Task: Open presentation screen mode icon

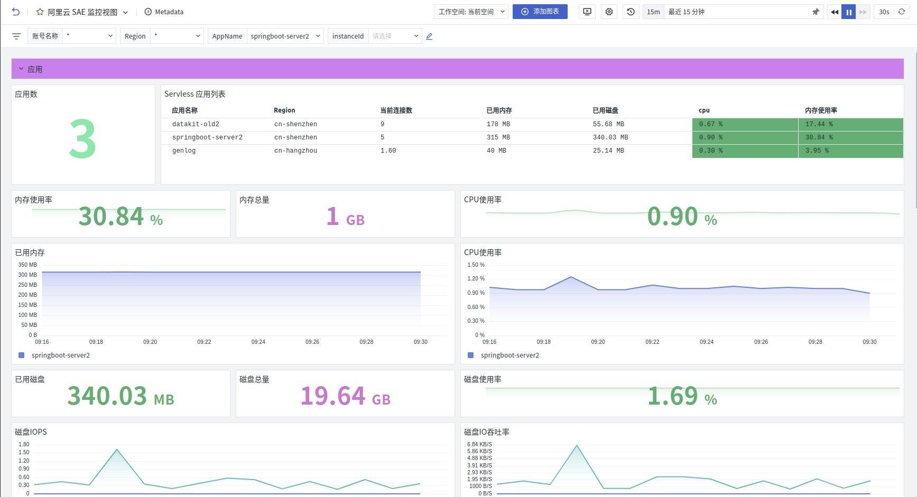Action: pos(587,12)
